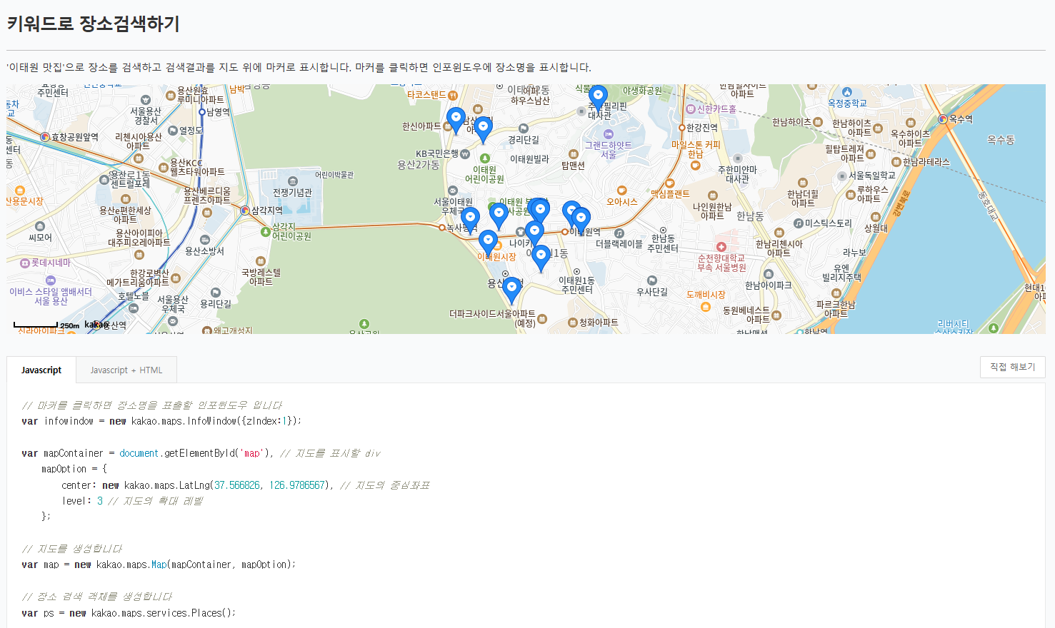The width and height of the screenshot is (1055, 628).
Task: Click the 신한카드홀 venue icon
Action: click(x=691, y=109)
